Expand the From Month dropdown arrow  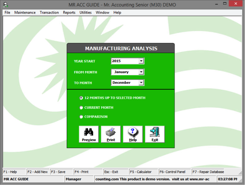coord(141,72)
